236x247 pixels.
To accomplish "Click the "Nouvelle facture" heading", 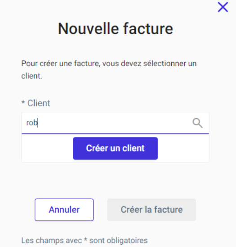I will click(x=116, y=28).
